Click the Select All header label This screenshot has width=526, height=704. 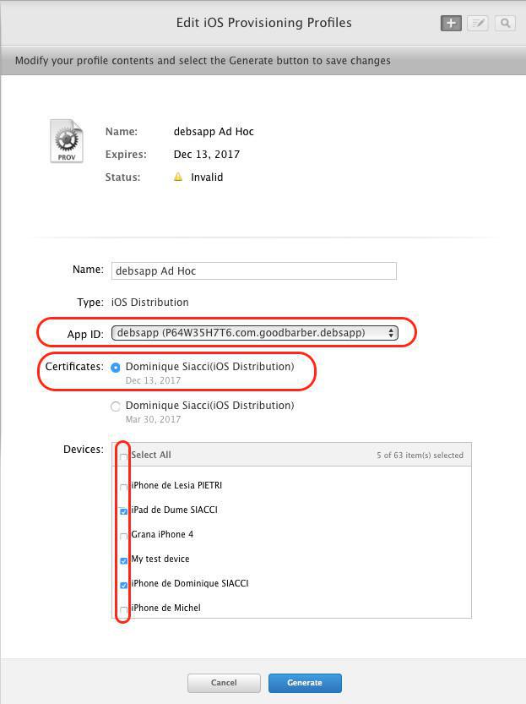(x=151, y=455)
